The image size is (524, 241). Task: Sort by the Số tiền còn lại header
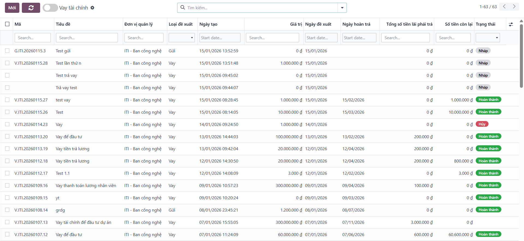click(459, 24)
